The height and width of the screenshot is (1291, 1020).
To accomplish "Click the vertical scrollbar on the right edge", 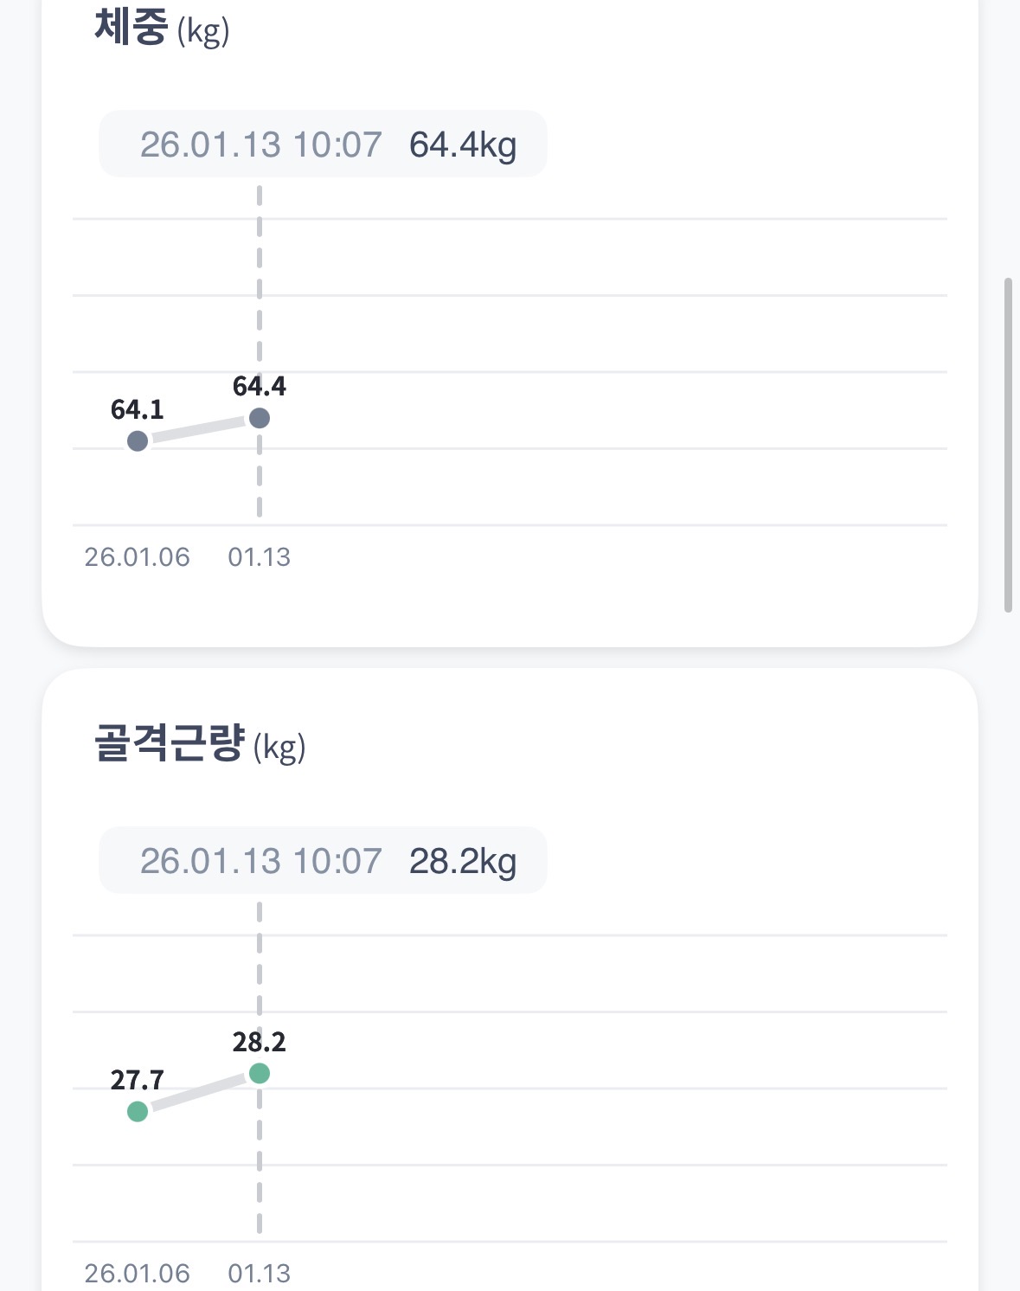I will click(1008, 445).
